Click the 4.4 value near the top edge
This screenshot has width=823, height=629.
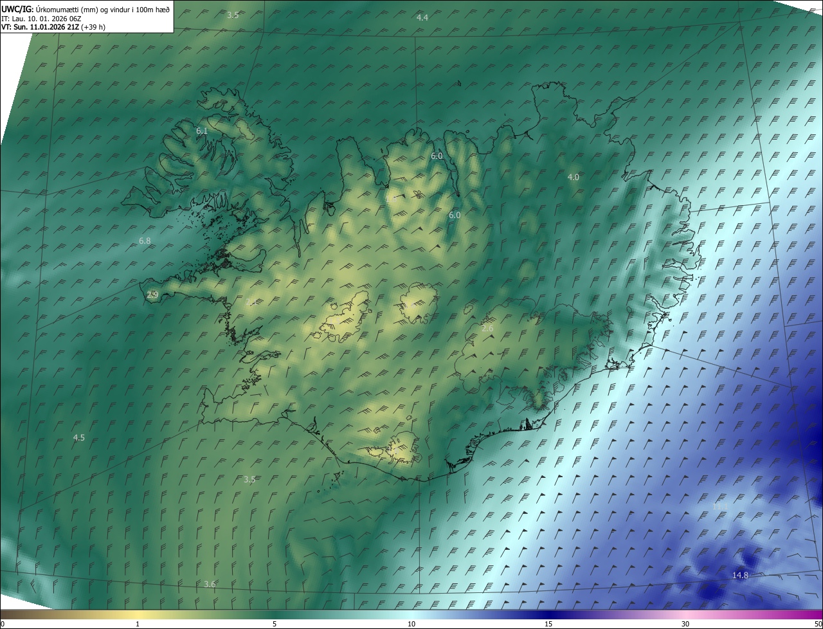422,18
